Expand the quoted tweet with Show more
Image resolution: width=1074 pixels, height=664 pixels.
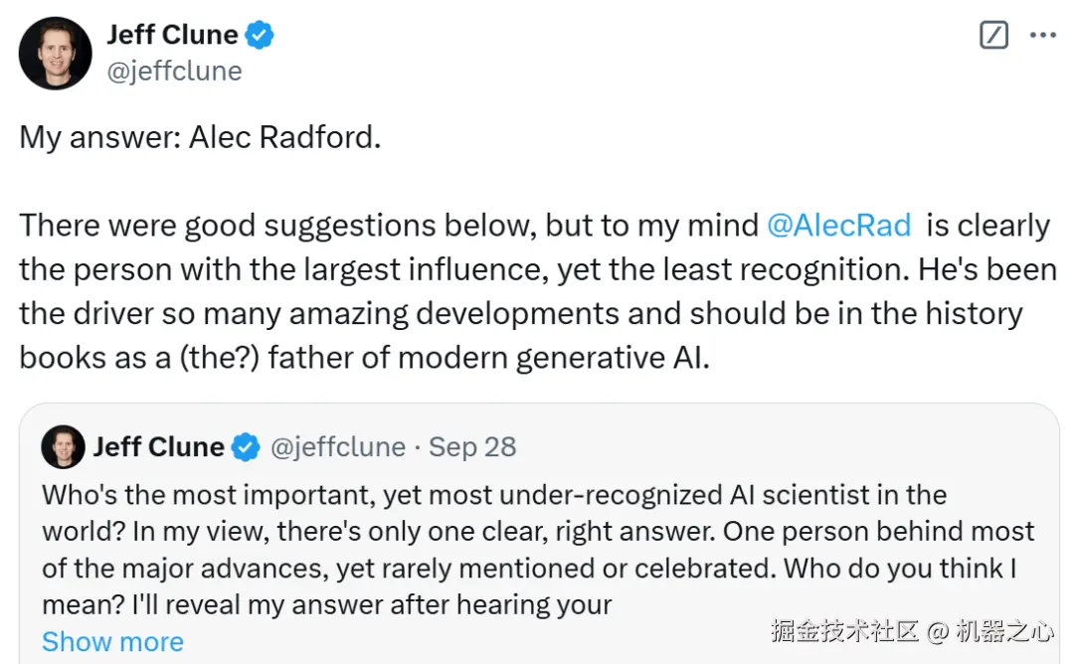[112, 642]
